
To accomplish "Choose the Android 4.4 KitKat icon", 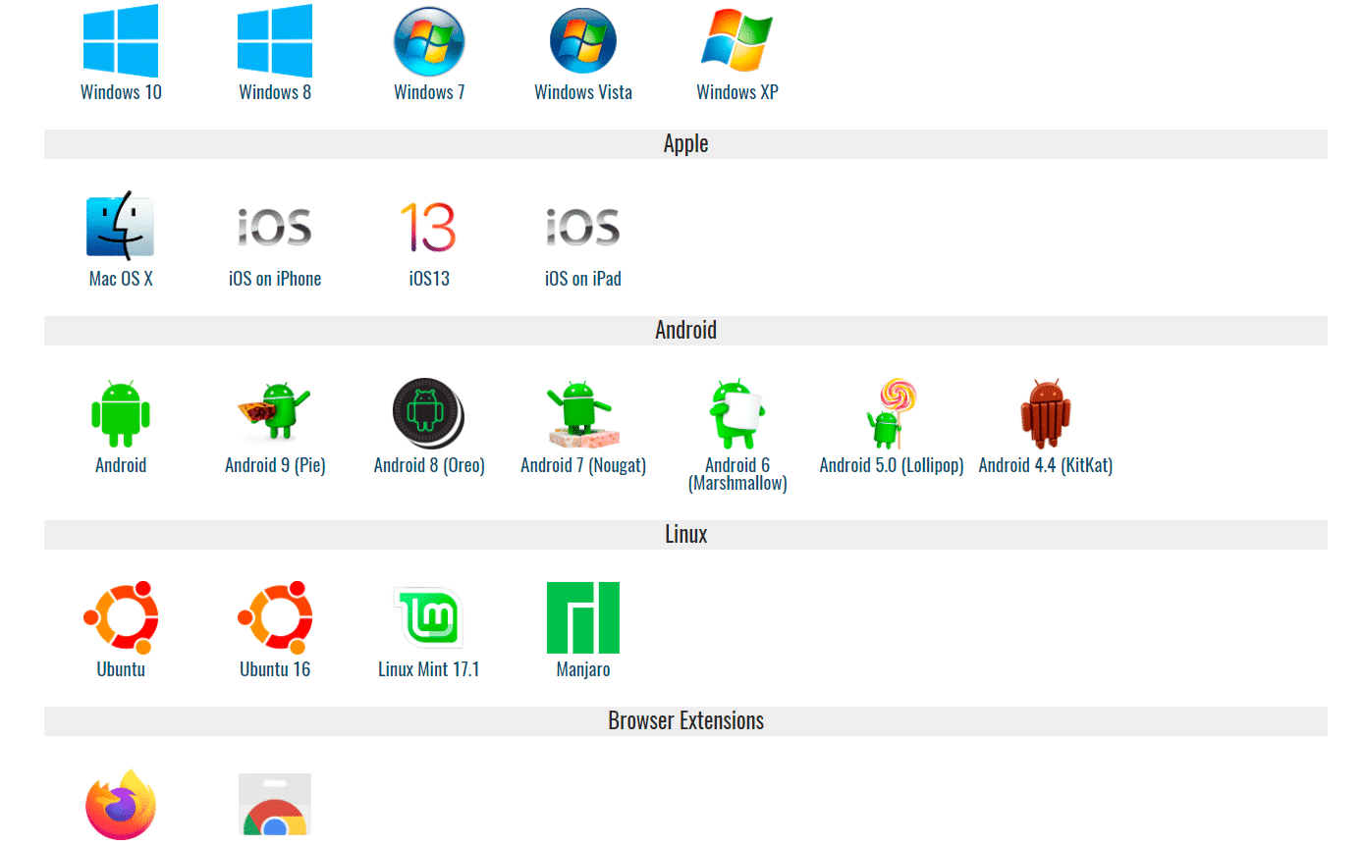I will pyautogui.click(x=1046, y=414).
